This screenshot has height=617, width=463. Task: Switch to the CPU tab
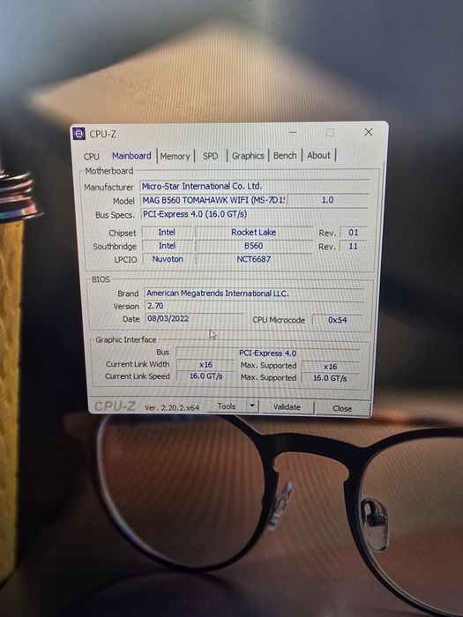[92, 156]
